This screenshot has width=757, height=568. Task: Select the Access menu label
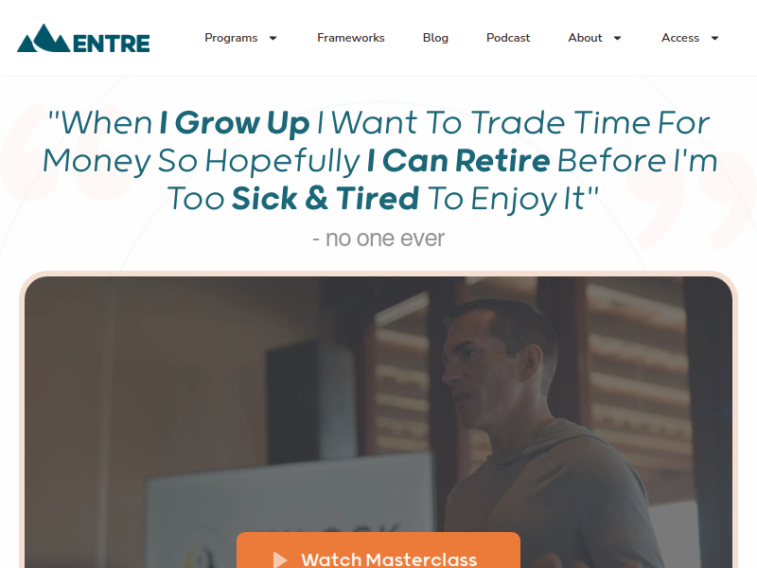click(x=679, y=38)
